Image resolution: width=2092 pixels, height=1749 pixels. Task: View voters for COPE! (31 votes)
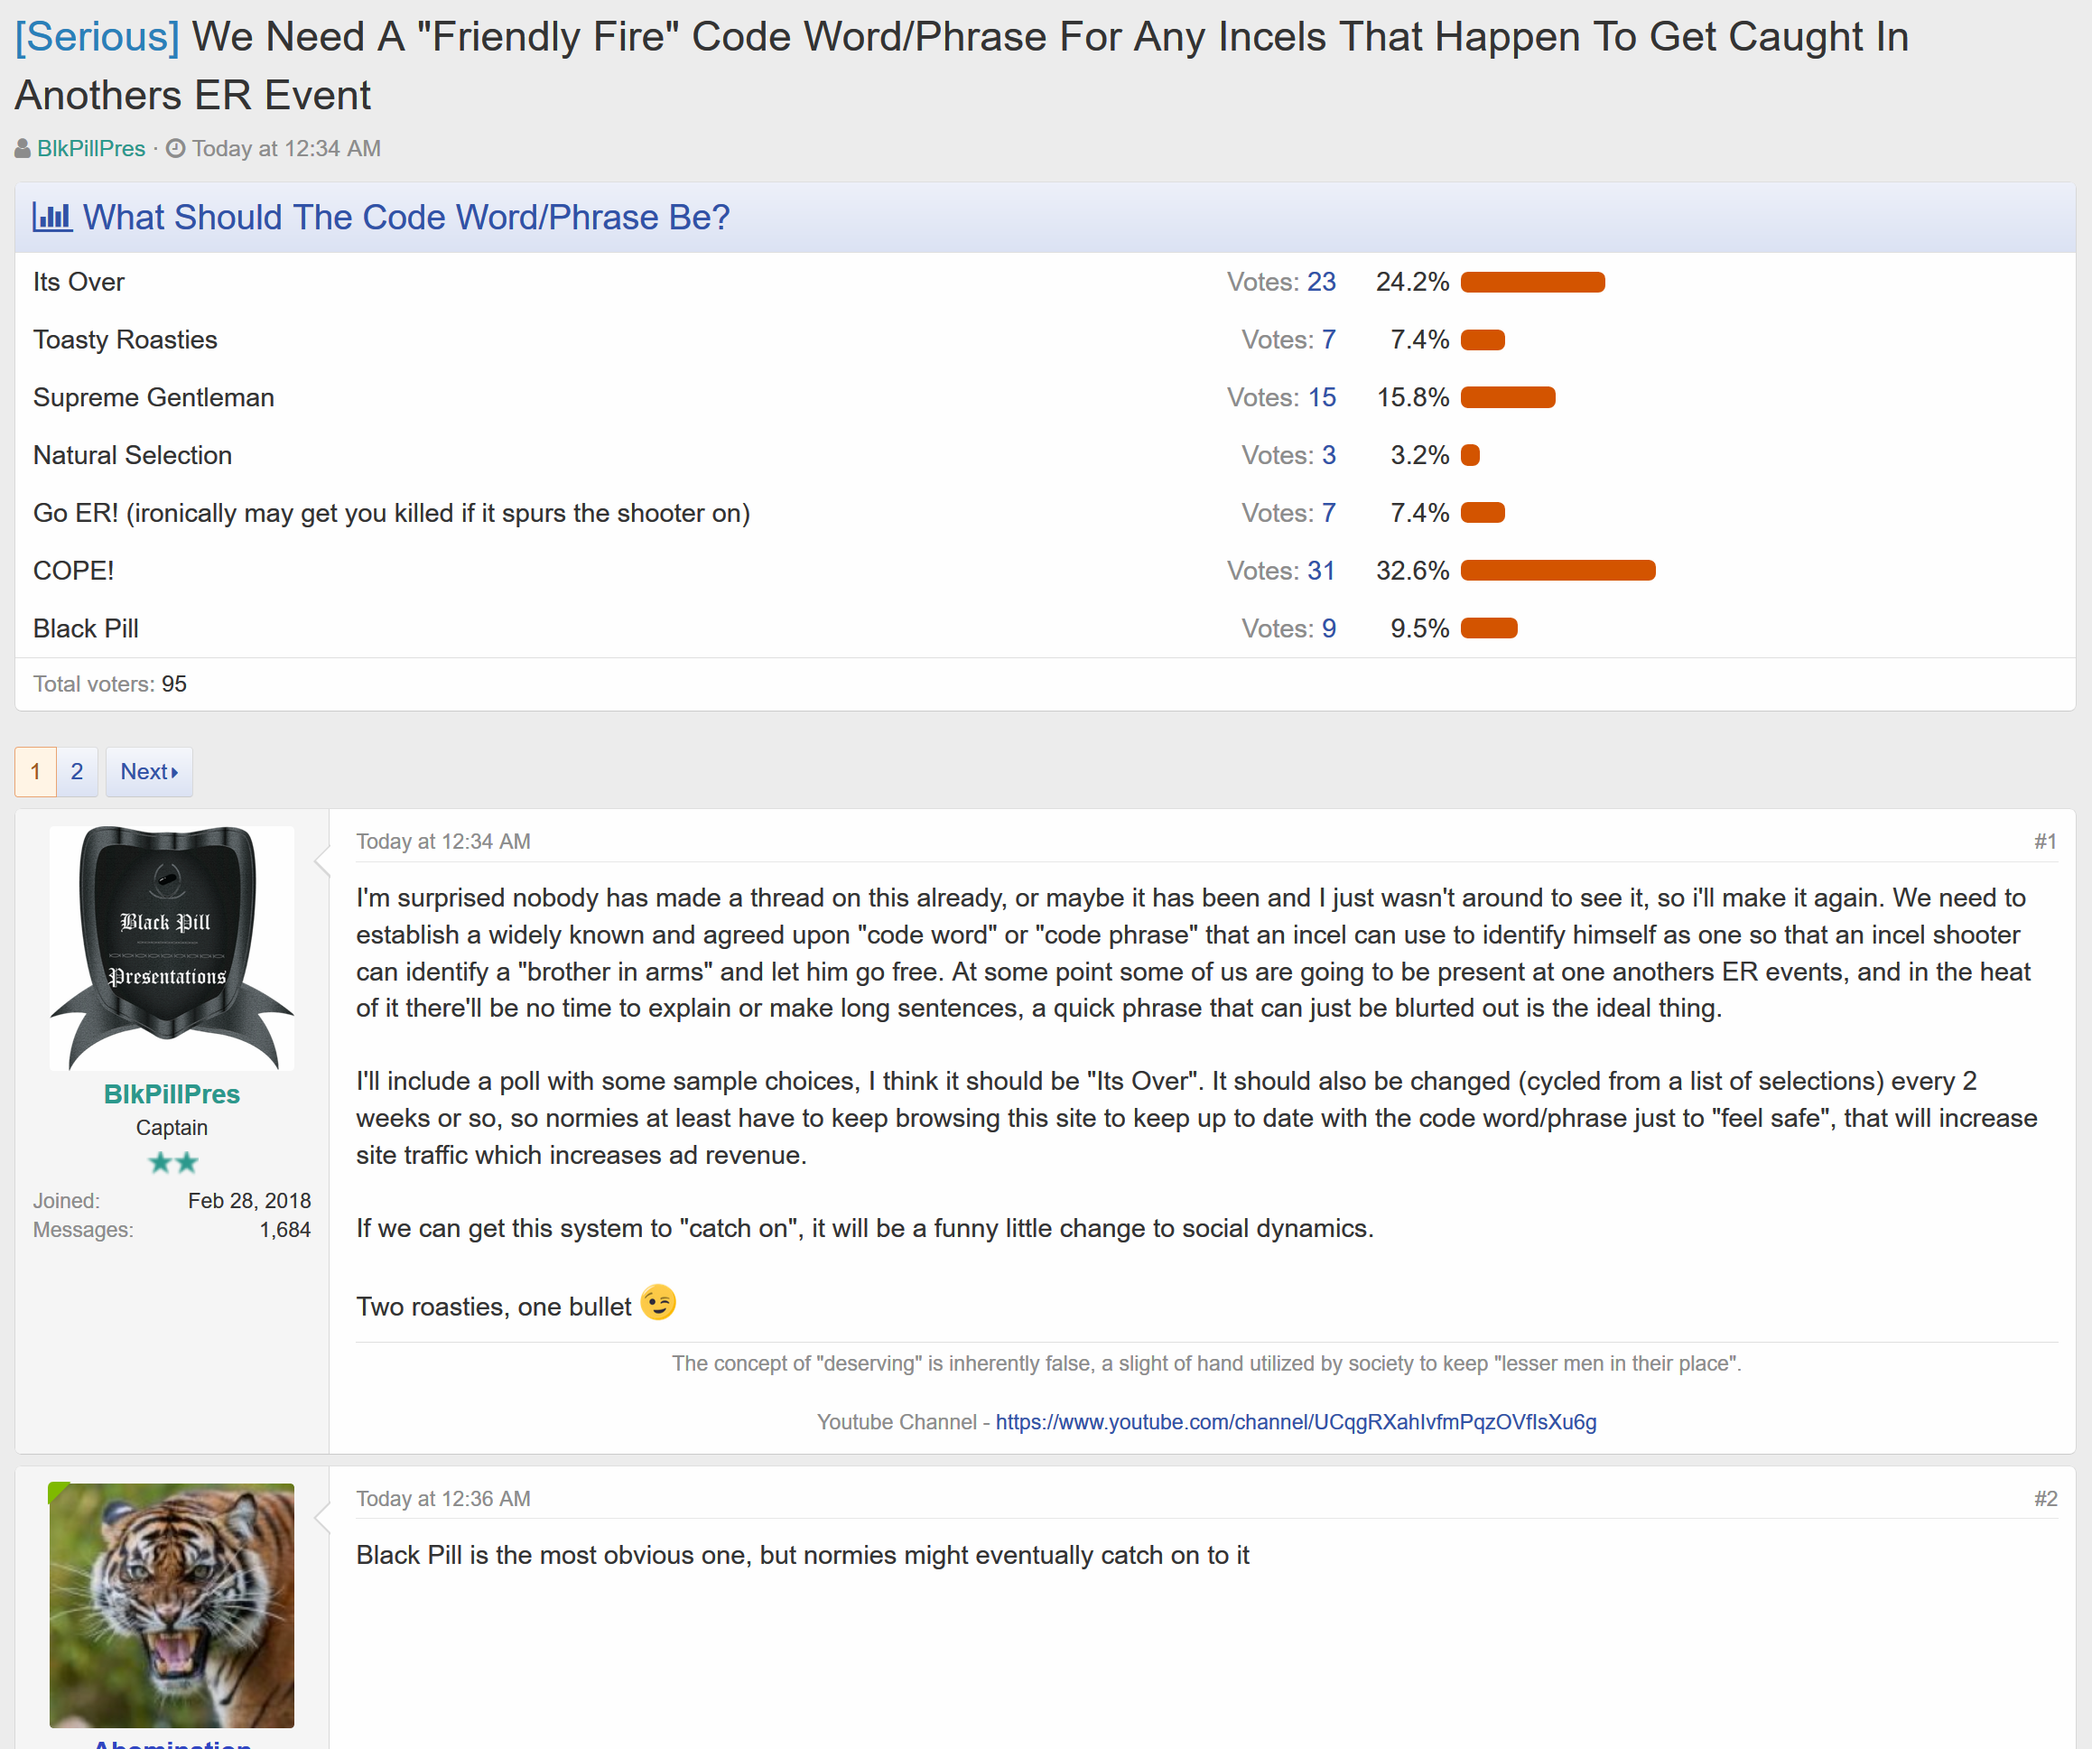tap(1321, 571)
